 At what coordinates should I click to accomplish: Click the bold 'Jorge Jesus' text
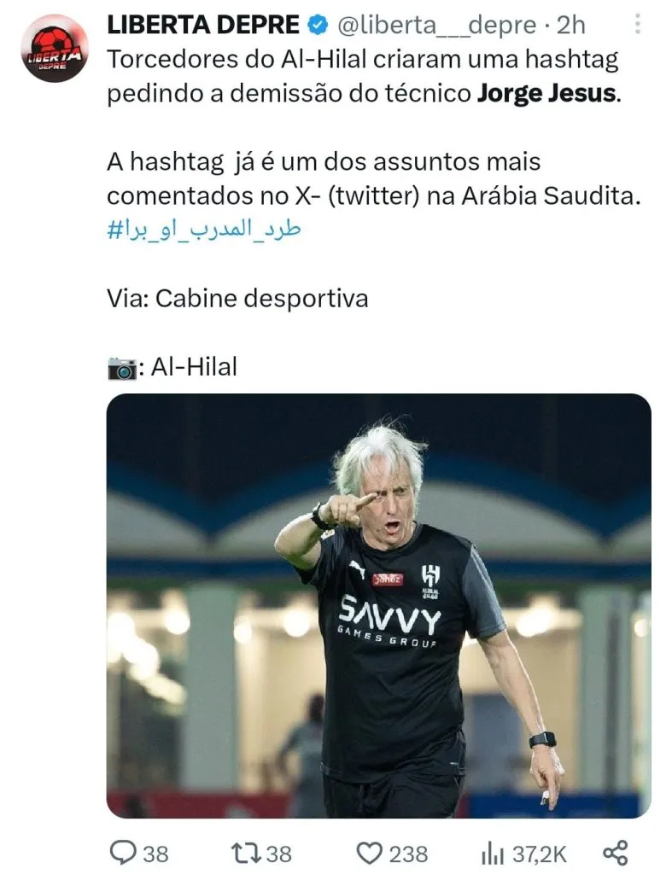click(547, 93)
